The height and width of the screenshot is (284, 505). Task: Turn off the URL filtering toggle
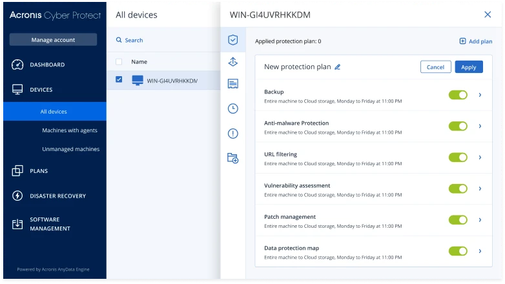[x=458, y=157]
